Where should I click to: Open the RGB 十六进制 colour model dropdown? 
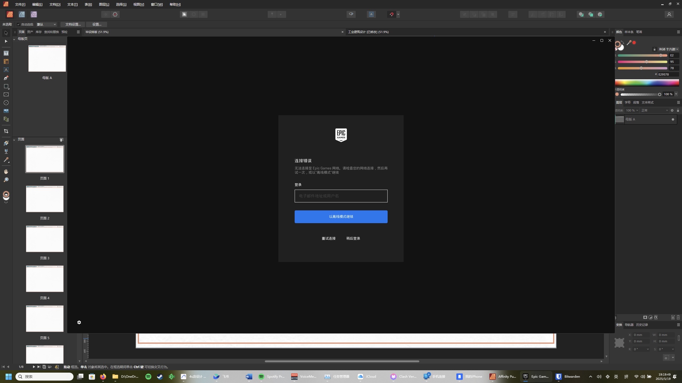pyautogui.click(x=668, y=49)
